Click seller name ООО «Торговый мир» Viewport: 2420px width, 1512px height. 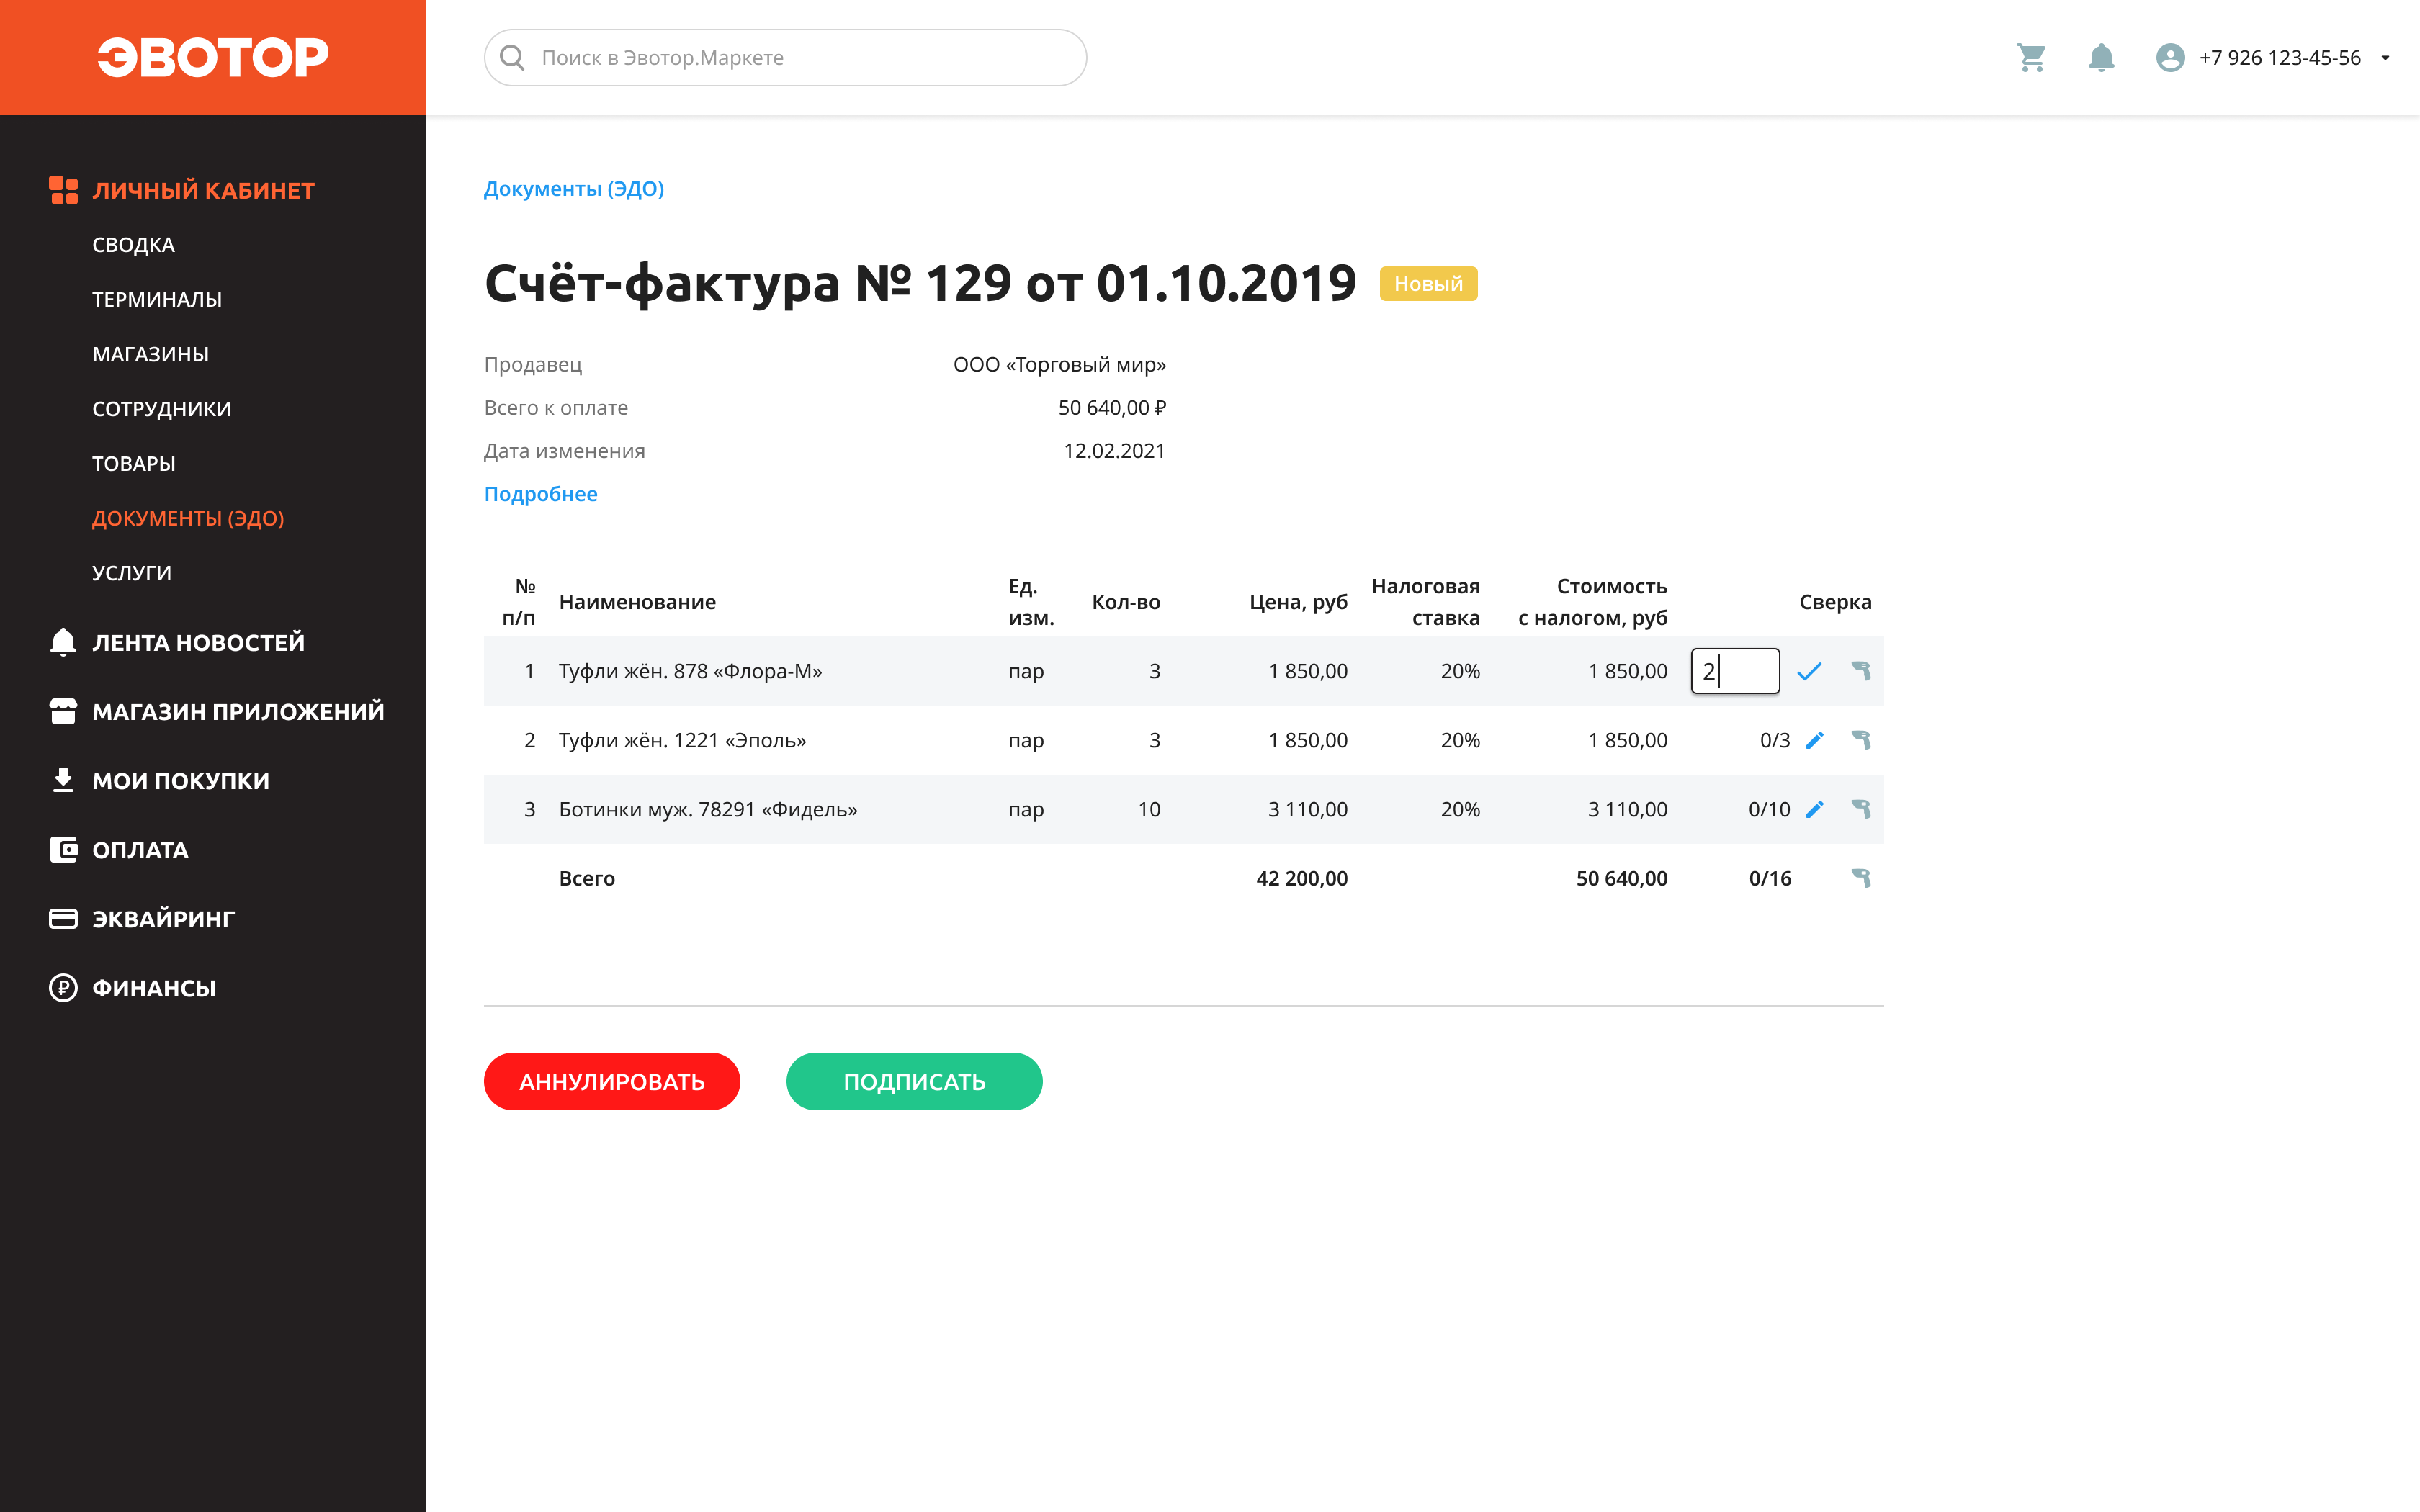1059,365
